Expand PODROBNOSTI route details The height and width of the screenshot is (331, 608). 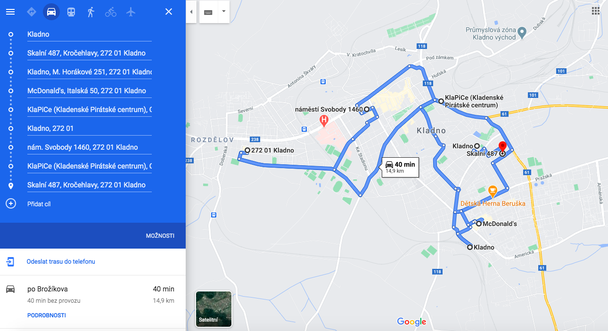point(47,315)
